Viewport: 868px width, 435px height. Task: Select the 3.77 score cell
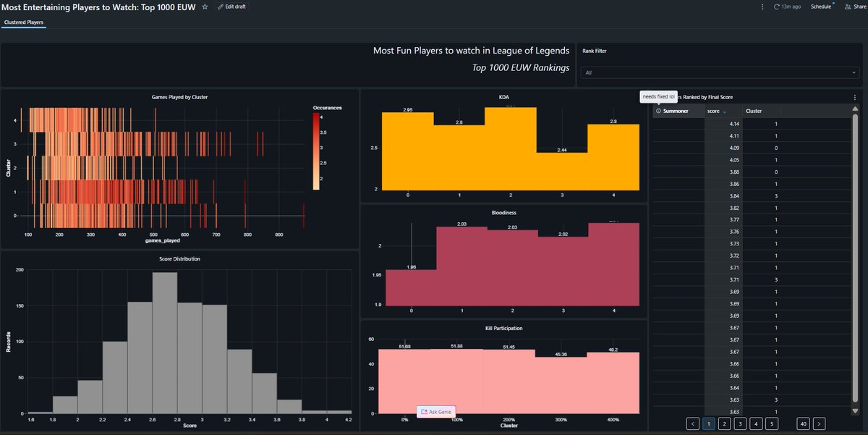click(724, 219)
